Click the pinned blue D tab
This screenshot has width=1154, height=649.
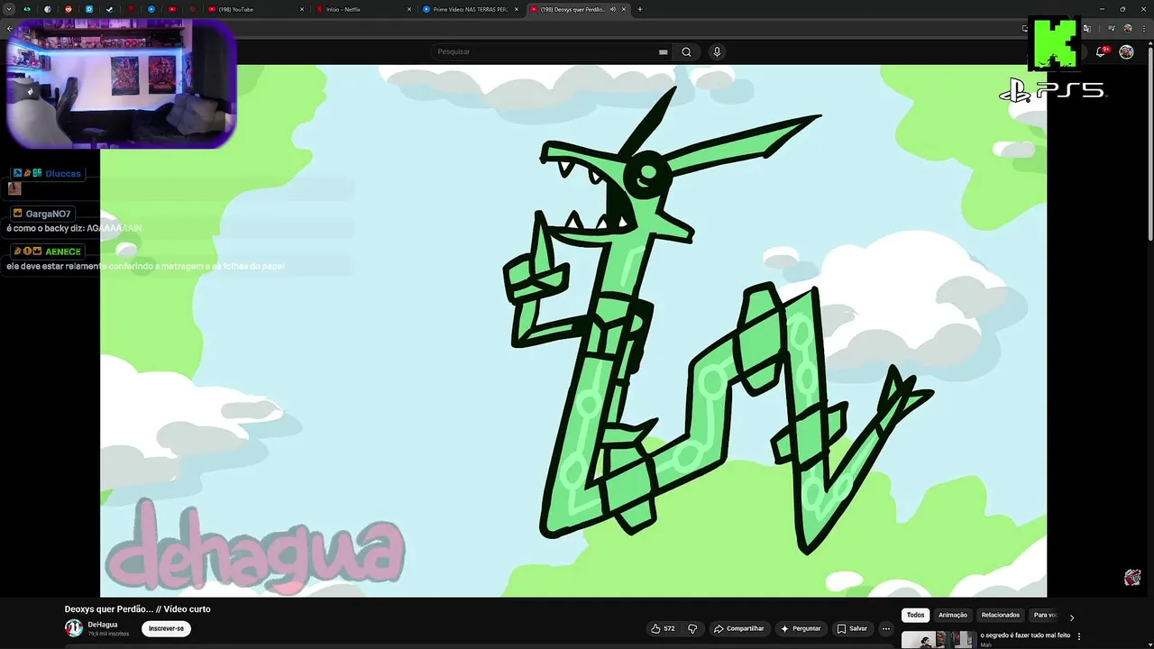click(88, 9)
